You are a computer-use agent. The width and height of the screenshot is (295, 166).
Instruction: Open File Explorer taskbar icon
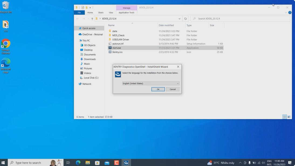tap(88, 162)
